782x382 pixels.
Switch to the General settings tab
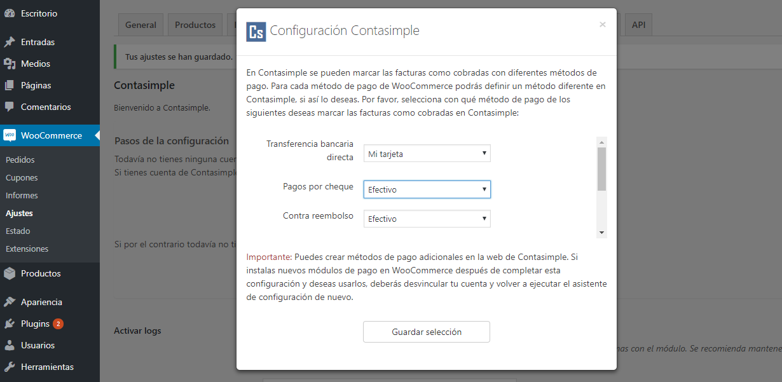tap(141, 25)
